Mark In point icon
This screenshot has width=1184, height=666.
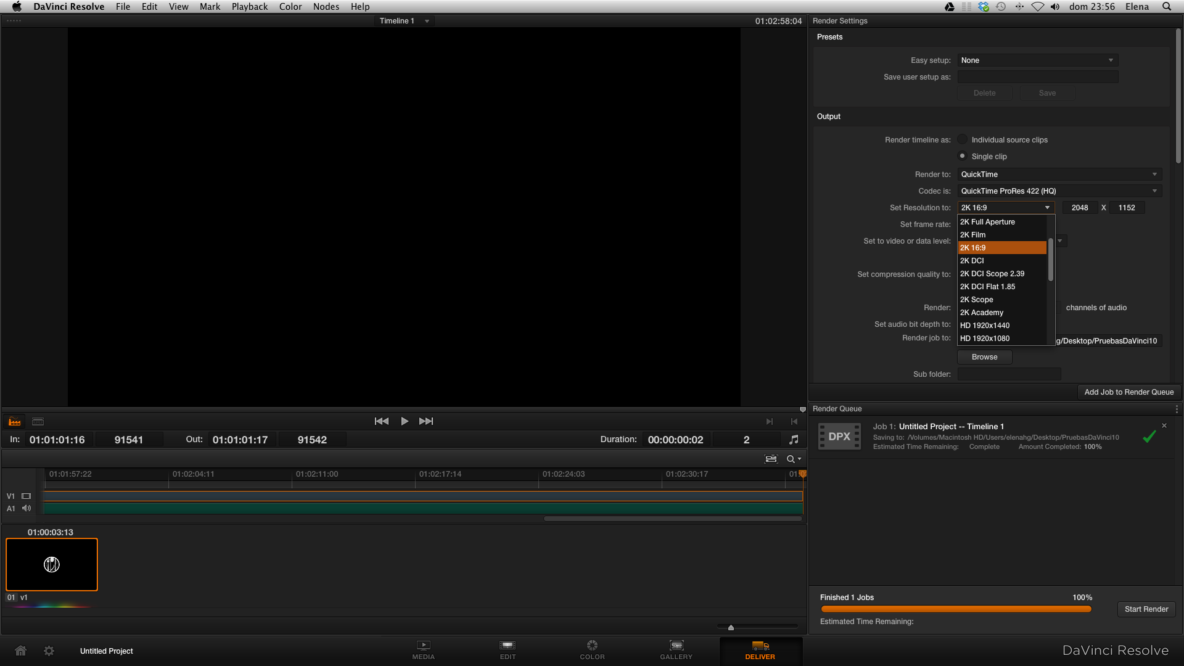coord(770,422)
